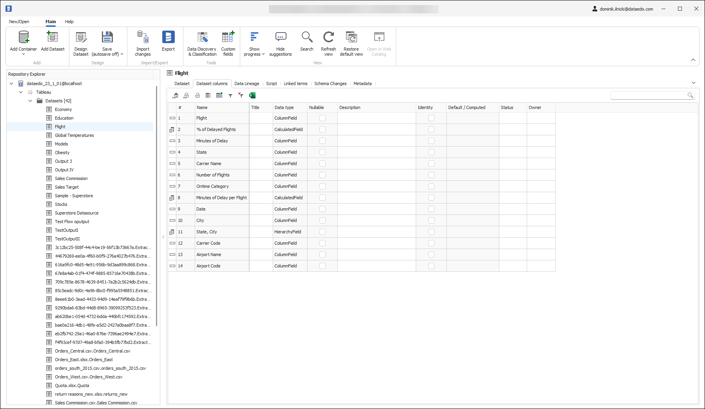The image size is (705, 409).
Task: Open the Help menu
Action: click(69, 22)
